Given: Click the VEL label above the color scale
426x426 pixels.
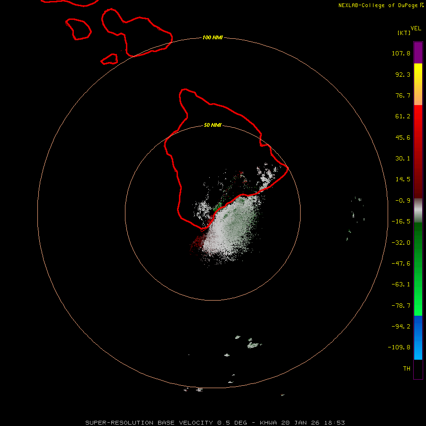Looking at the screenshot, I should point(416,28).
